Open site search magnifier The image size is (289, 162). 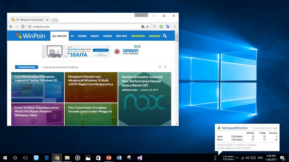[x=165, y=36]
